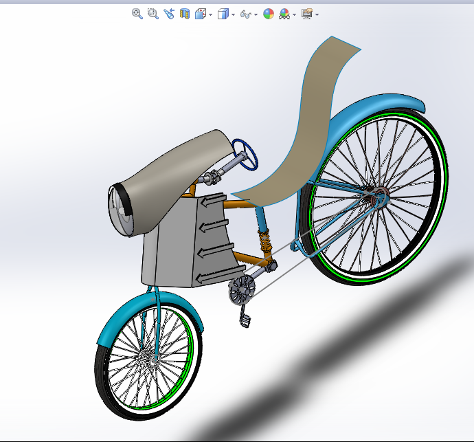Click the View Orientation cube icon
Image resolution: width=474 pixels, height=442 pixels.
[x=201, y=14]
